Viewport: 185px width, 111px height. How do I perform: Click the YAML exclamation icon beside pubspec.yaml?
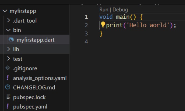pos(8,106)
